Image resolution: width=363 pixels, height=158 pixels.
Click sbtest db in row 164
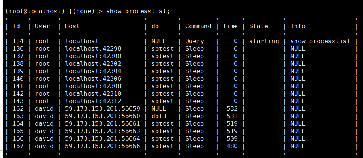[x=162, y=124]
